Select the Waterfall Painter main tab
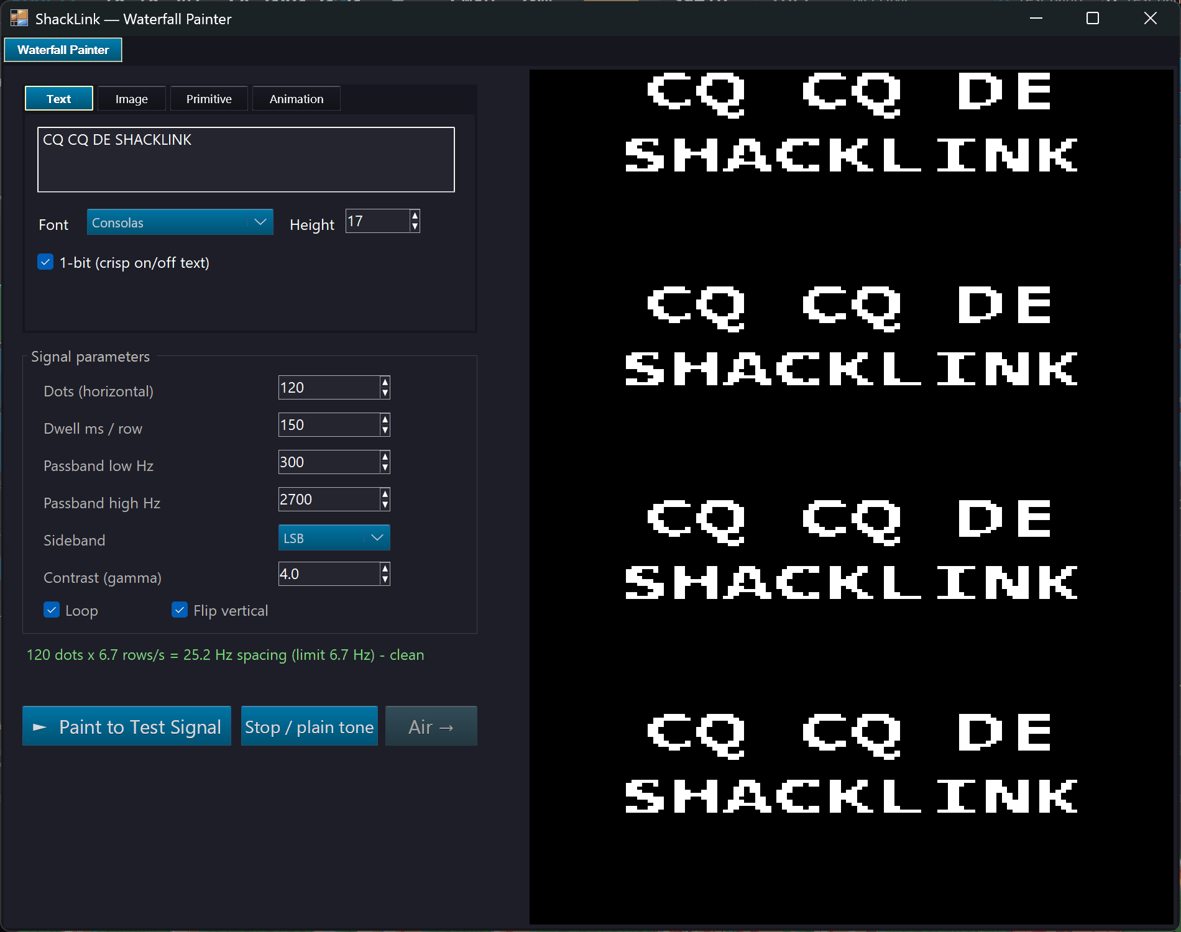Image resolution: width=1181 pixels, height=932 pixels. [63, 50]
